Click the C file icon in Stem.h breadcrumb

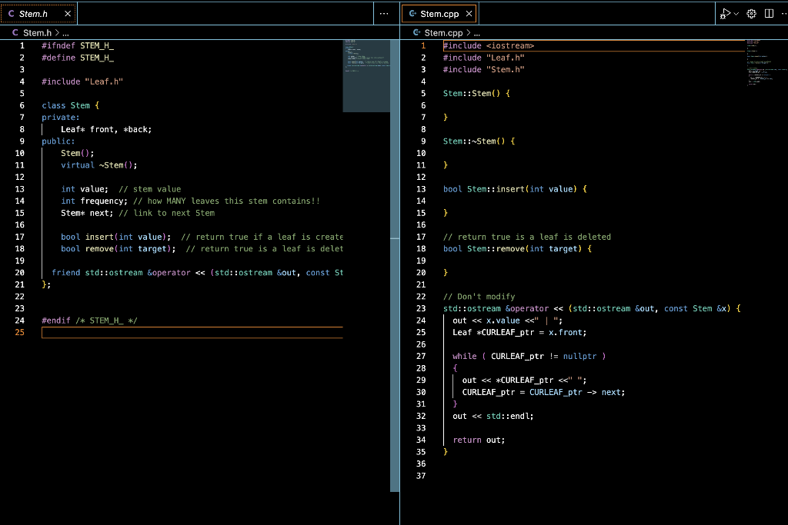(15, 33)
